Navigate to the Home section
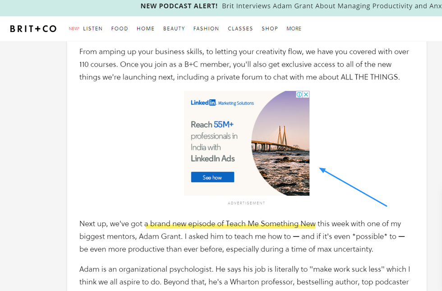This screenshot has width=442, height=291. pyautogui.click(x=146, y=29)
